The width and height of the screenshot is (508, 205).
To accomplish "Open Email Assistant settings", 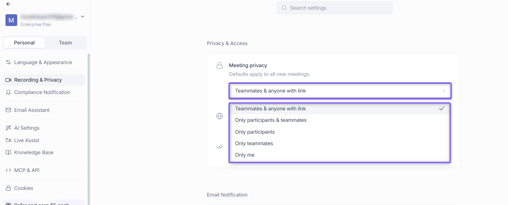I will [x=43, y=110].
